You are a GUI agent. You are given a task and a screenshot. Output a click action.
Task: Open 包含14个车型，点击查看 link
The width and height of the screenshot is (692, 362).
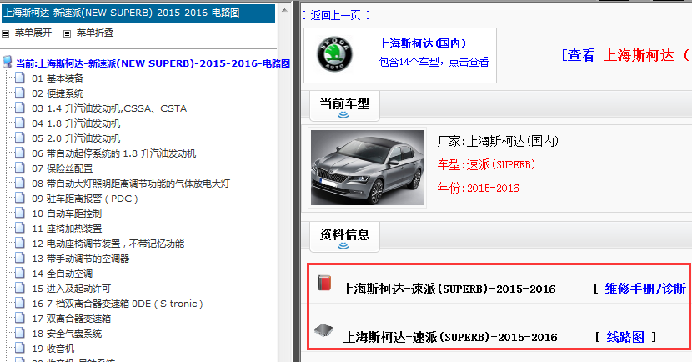434,63
